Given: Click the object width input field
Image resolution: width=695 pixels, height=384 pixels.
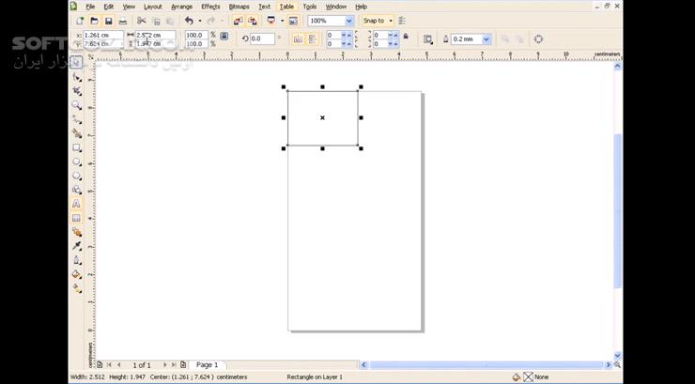Looking at the screenshot, I should (155, 35).
